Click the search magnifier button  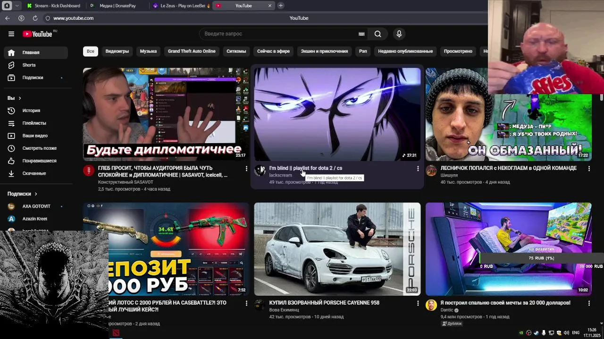point(377,34)
